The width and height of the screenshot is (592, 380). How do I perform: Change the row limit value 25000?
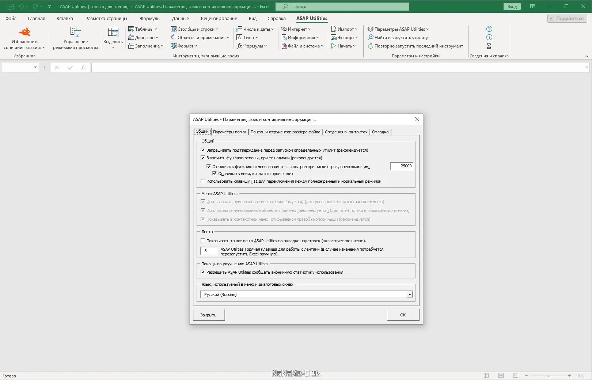pos(401,166)
